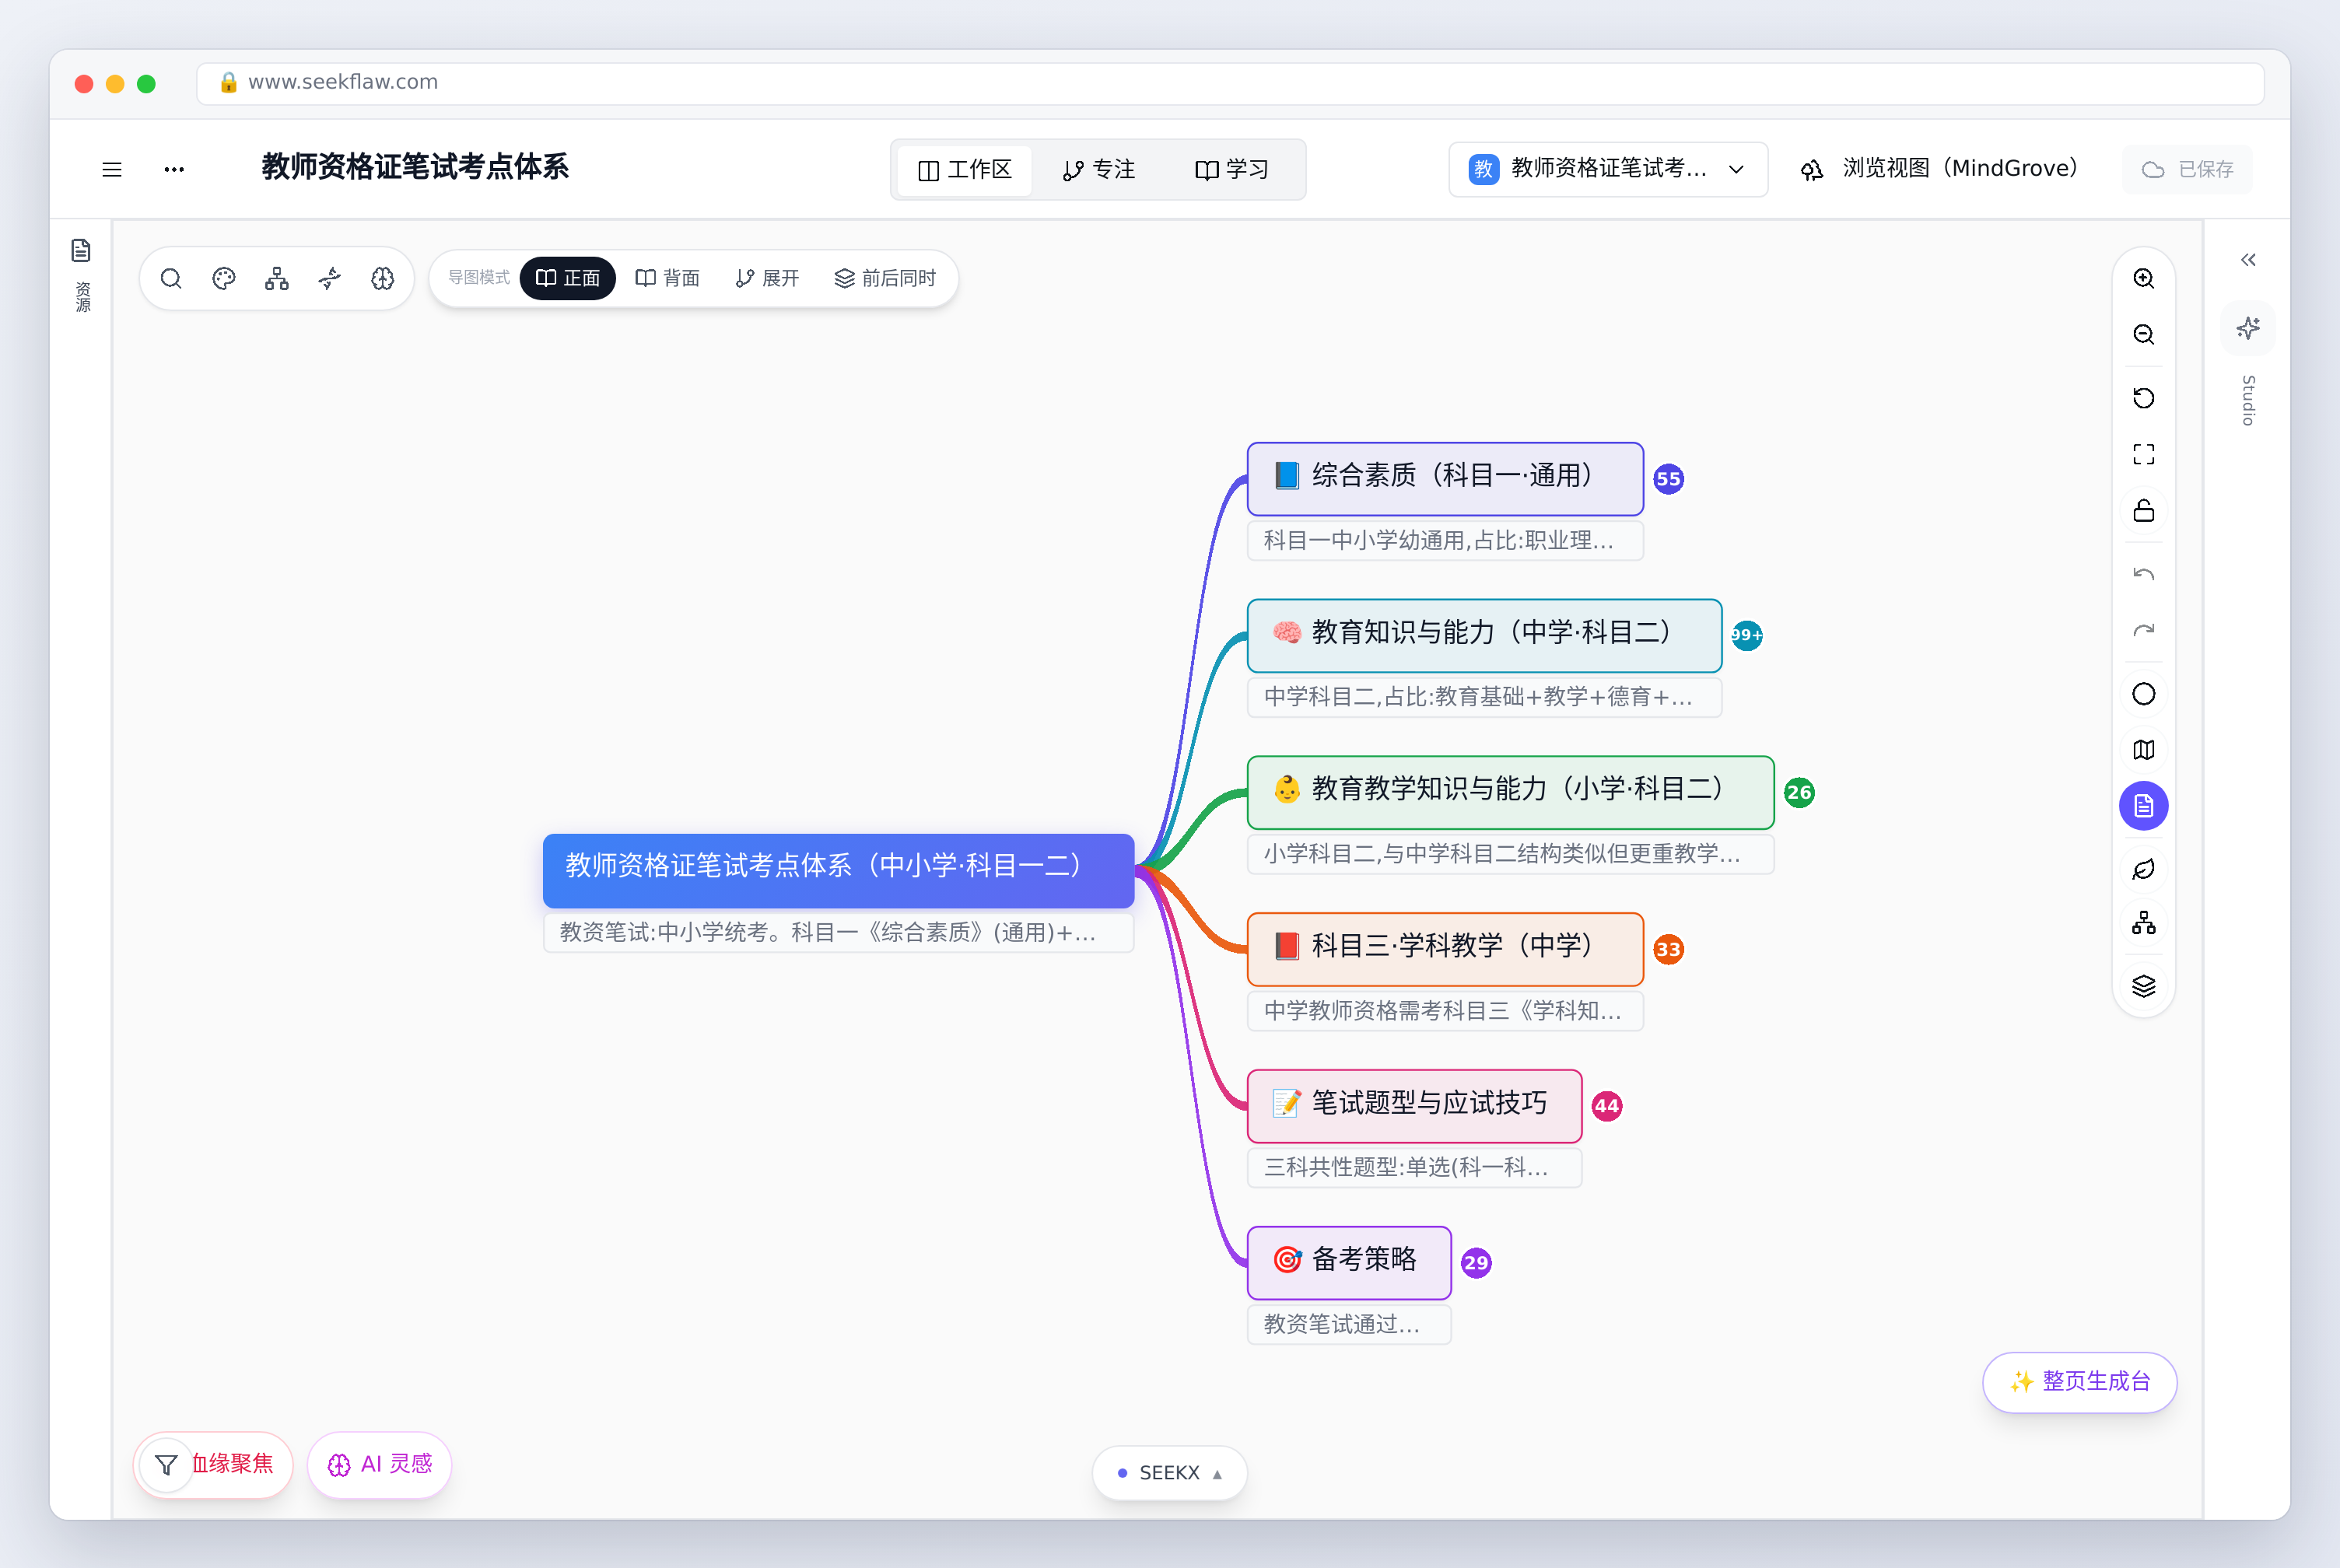Select the 笔试题型与应试技巧 node

1414,1106
